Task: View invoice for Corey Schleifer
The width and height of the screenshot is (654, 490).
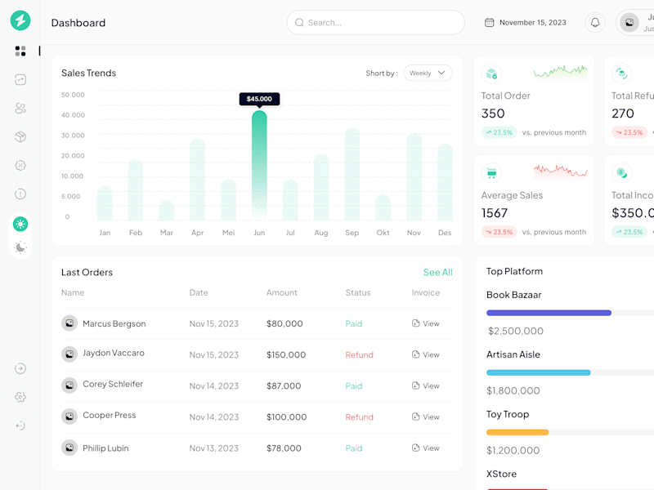Action: tap(425, 385)
